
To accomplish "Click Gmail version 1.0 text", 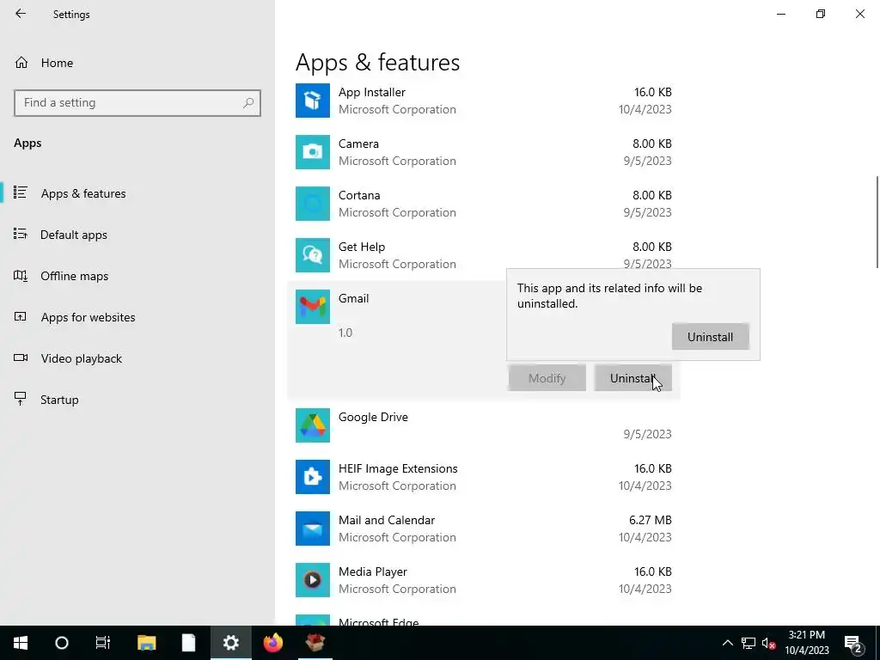I will [345, 333].
